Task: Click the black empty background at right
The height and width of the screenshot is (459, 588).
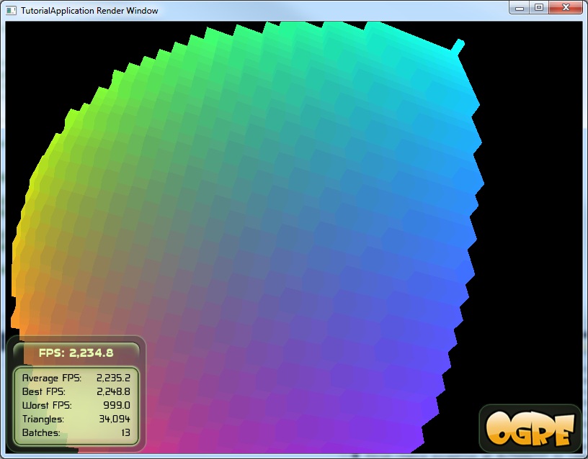Action: click(x=533, y=216)
